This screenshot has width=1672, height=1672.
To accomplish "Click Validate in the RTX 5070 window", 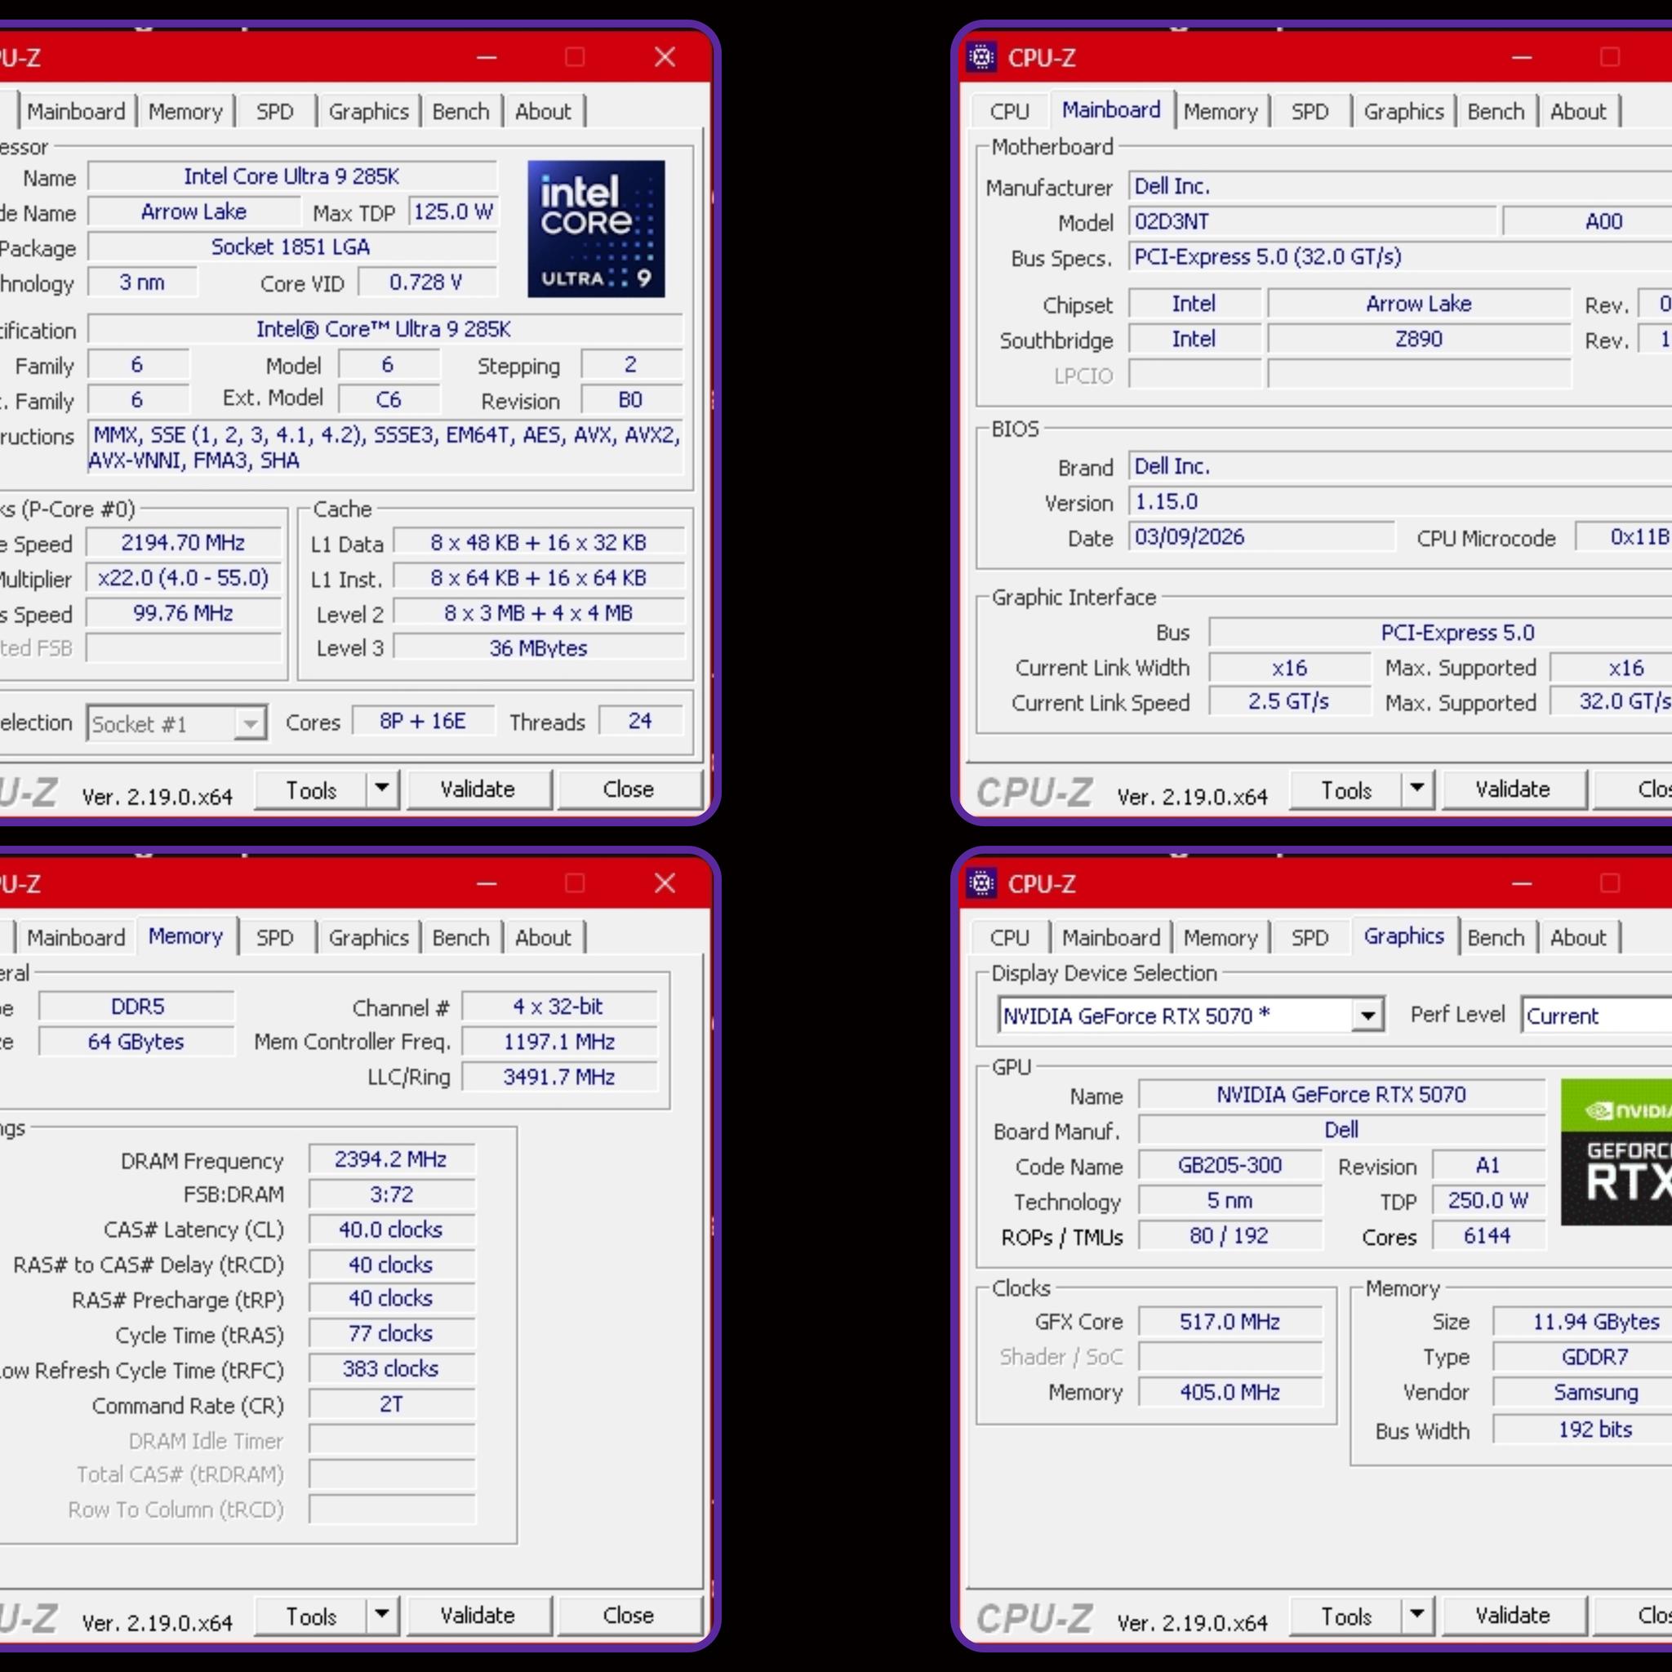I will (x=1513, y=1615).
